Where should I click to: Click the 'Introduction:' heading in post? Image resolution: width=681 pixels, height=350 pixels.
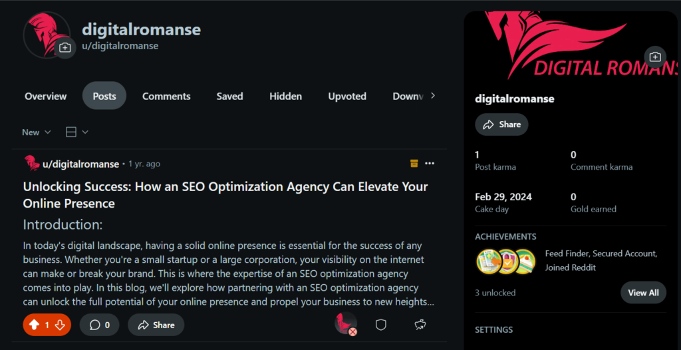[63, 225]
